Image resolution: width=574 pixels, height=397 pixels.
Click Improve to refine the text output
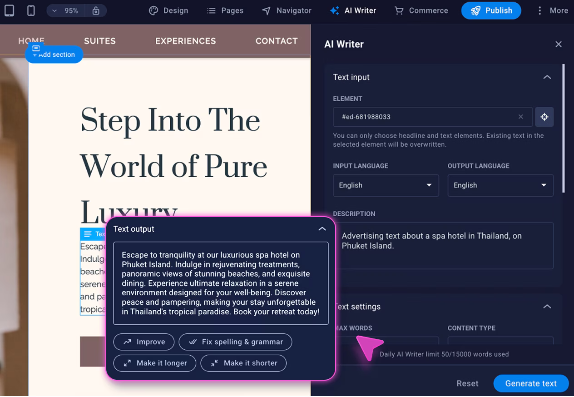point(143,342)
